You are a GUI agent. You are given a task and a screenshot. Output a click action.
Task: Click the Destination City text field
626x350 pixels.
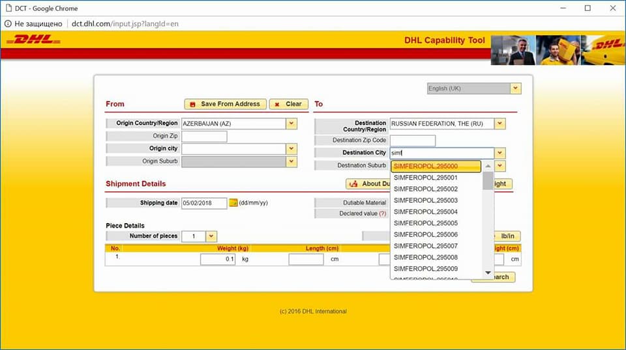(x=442, y=153)
